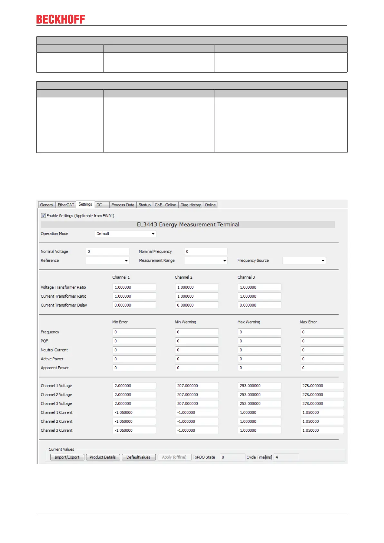The image size is (384, 543).
Task: Select Channel 1 Current Max Error field
Action: [322, 412]
